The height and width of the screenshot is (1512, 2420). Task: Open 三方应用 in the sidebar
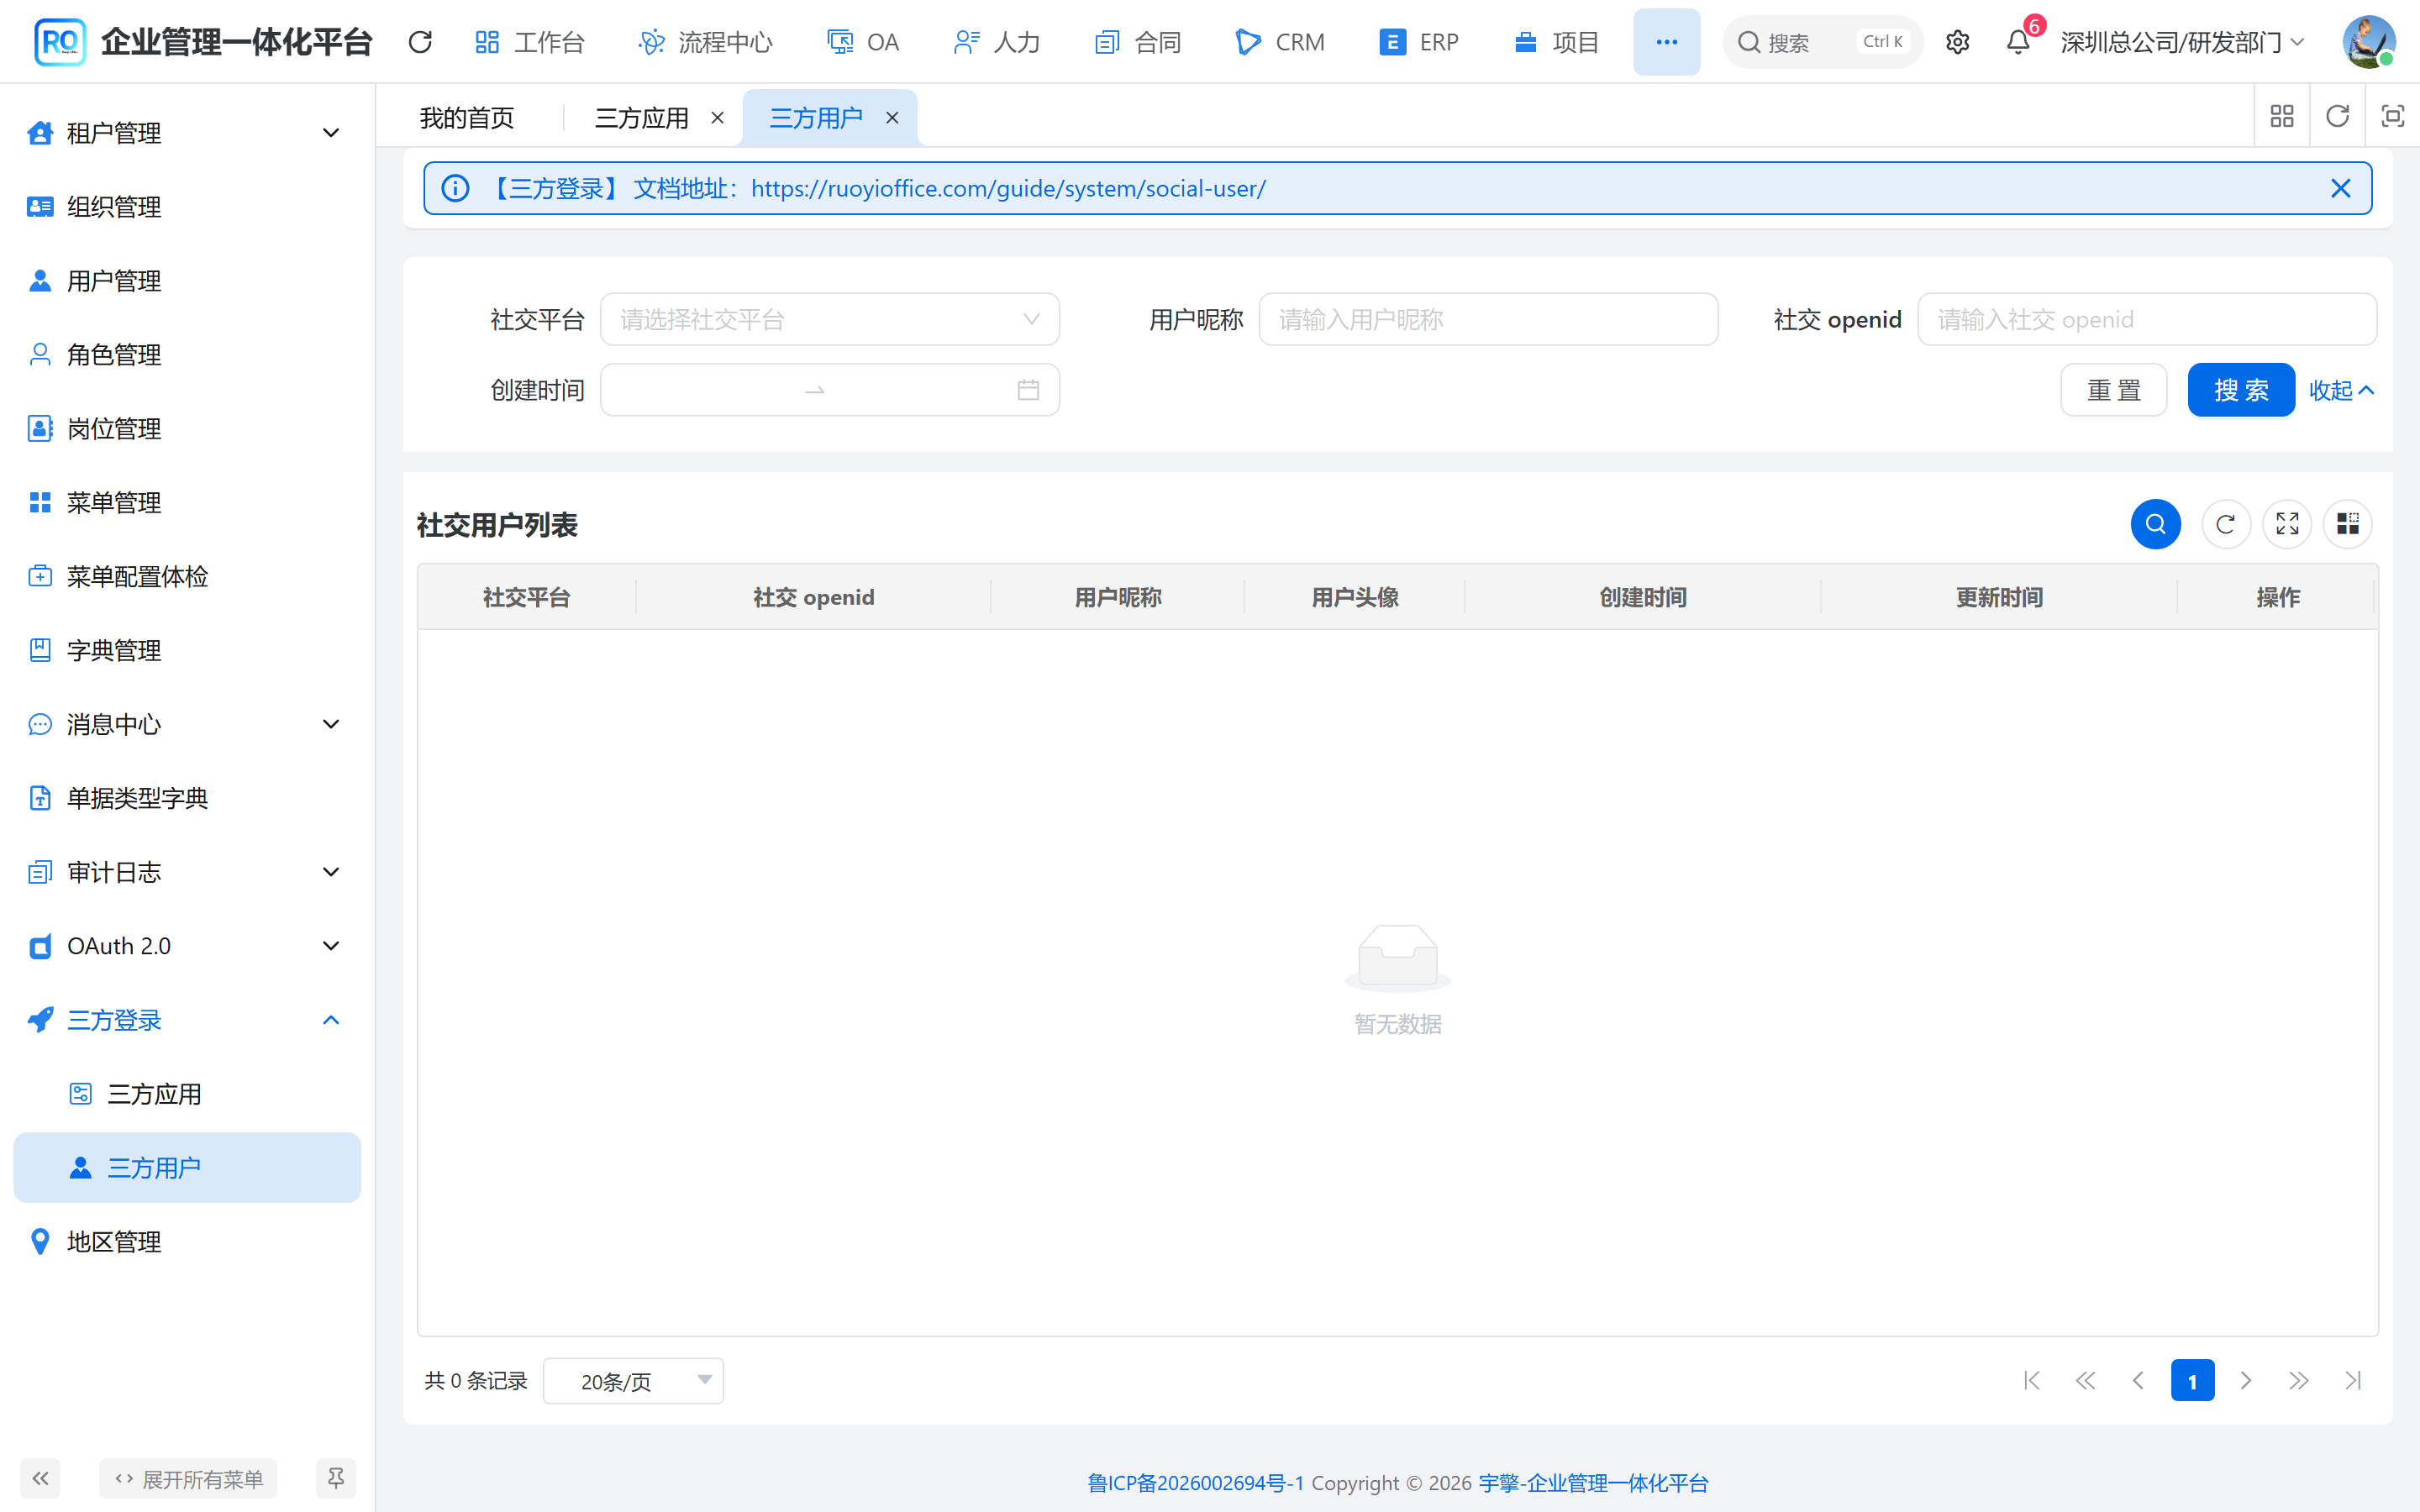click(x=186, y=1094)
